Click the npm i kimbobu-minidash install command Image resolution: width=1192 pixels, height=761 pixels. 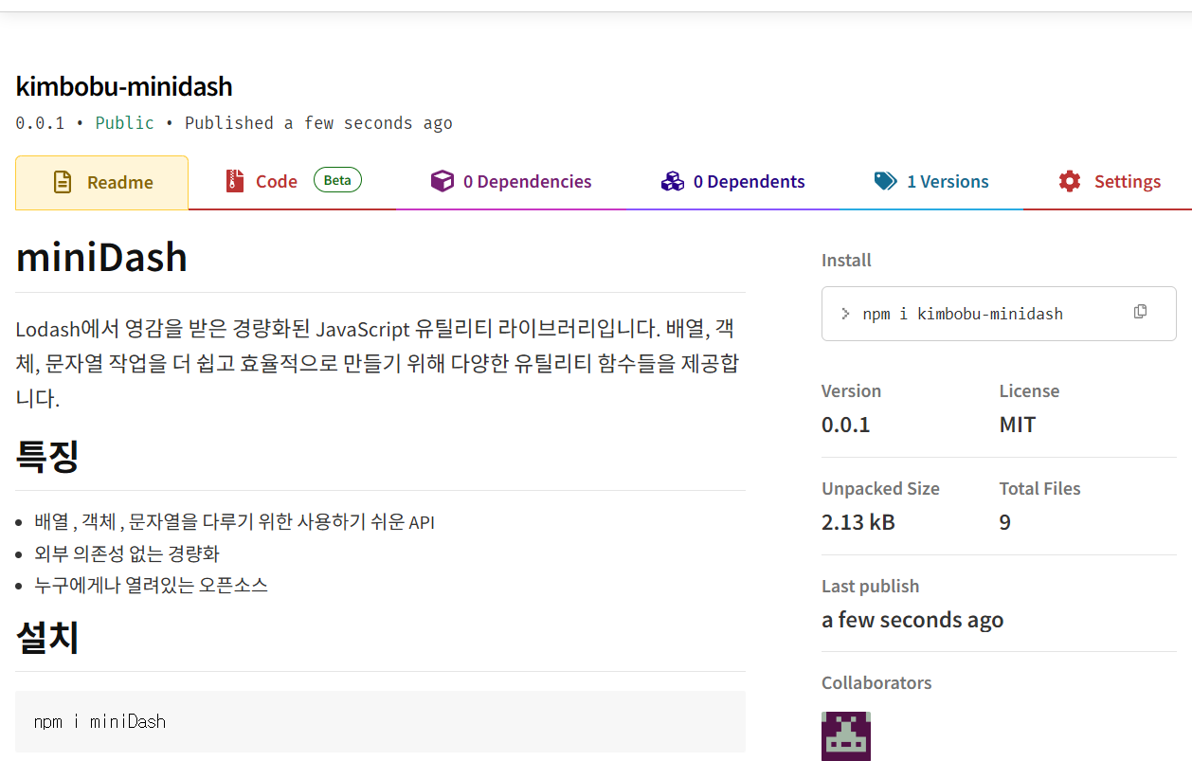963,314
